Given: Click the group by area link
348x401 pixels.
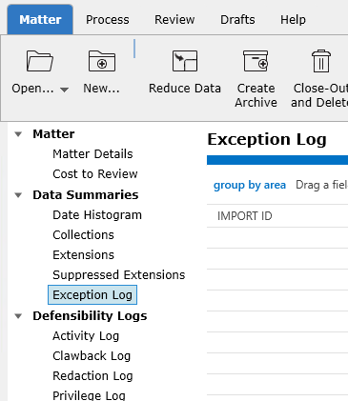Looking at the screenshot, I should click(250, 185).
